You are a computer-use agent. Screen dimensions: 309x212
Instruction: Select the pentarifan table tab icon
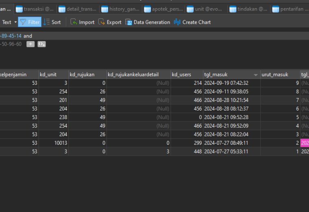click(x=276, y=9)
